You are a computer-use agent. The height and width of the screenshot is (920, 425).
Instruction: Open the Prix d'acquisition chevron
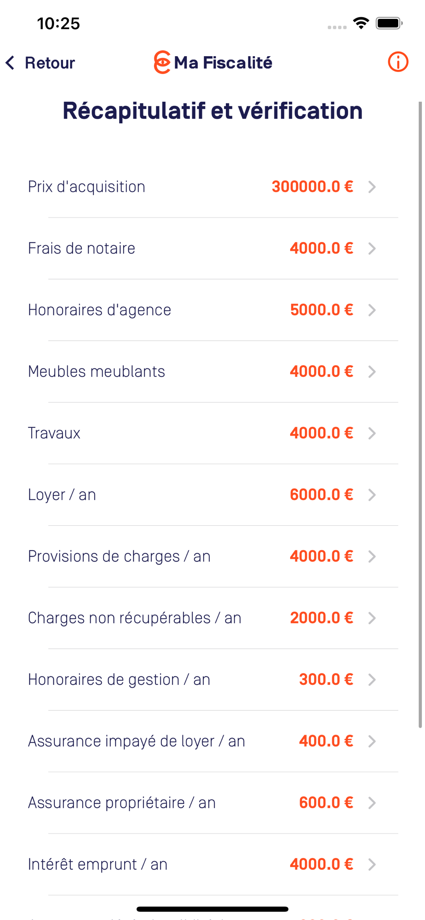pyautogui.click(x=372, y=187)
